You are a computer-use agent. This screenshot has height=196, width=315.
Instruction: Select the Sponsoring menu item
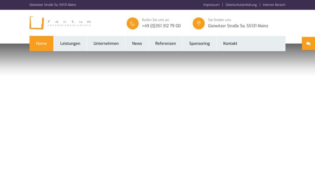(x=199, y=44)
